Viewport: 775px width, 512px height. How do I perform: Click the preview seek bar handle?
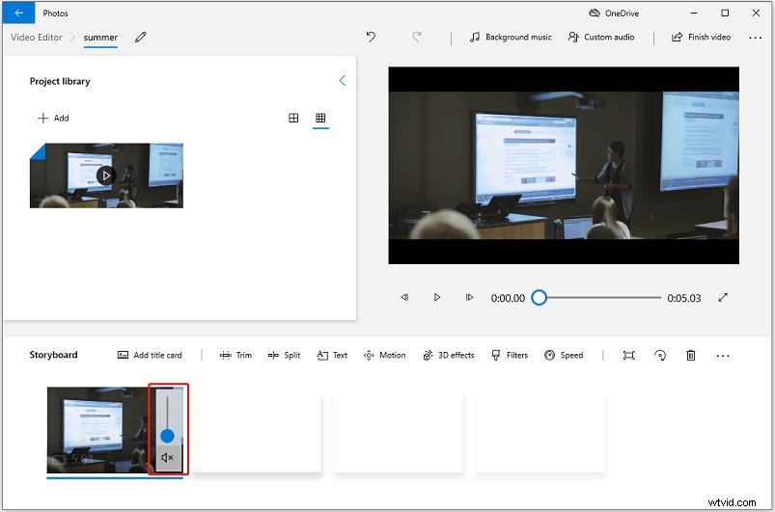[x=539, y=298]
